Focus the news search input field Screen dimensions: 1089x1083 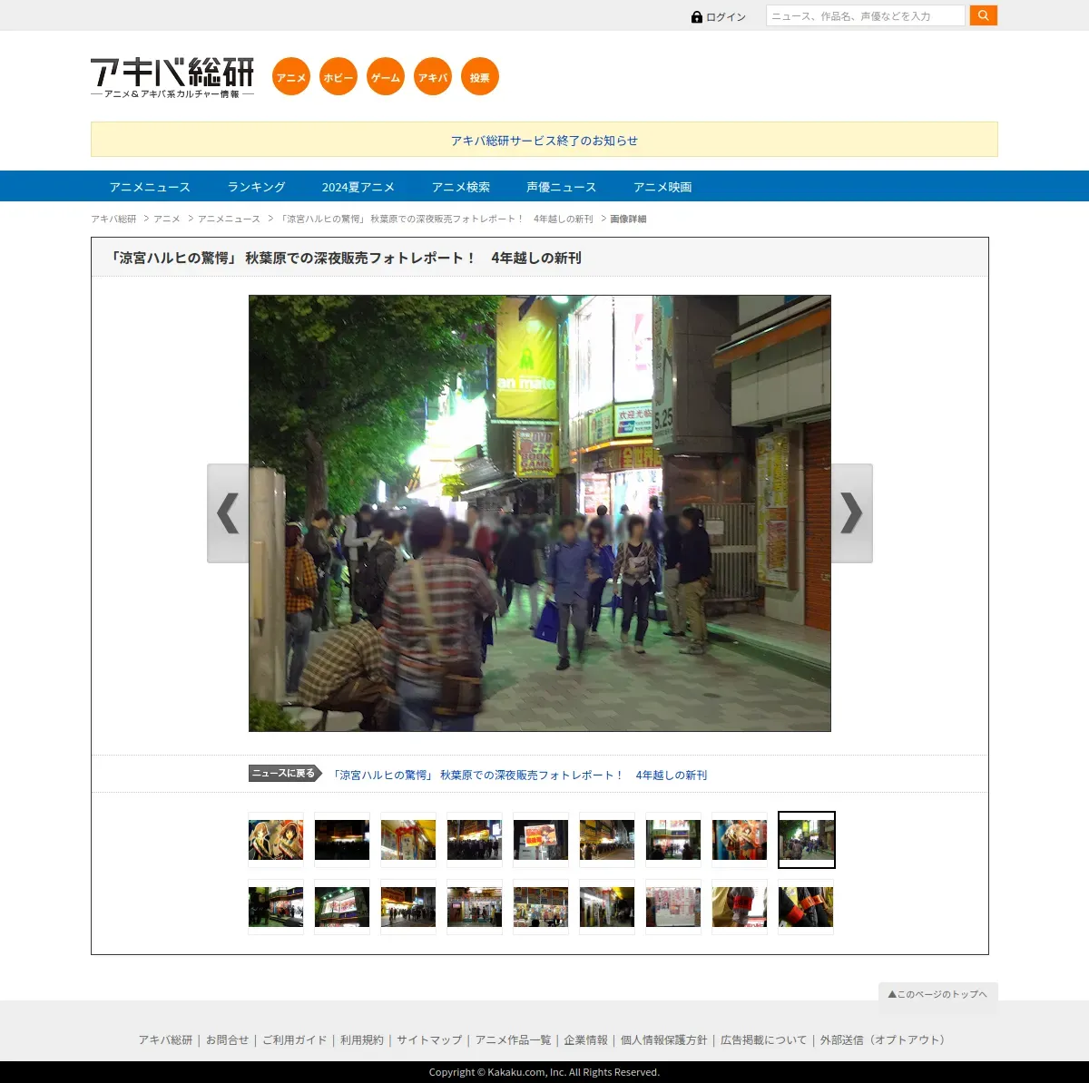[x=866, y=15]
